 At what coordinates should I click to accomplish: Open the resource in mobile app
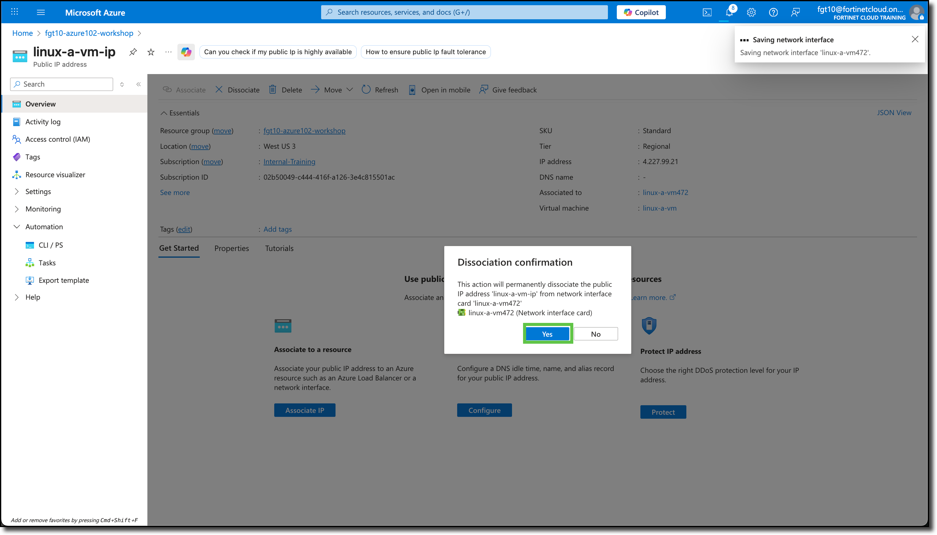tap(439, 90)
